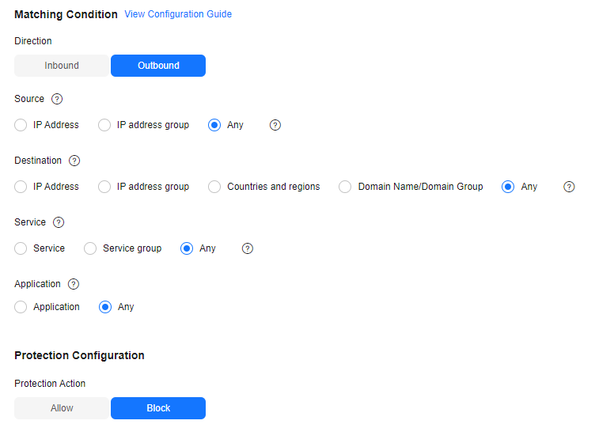Click help icon next to Application label

click(74, 284)
